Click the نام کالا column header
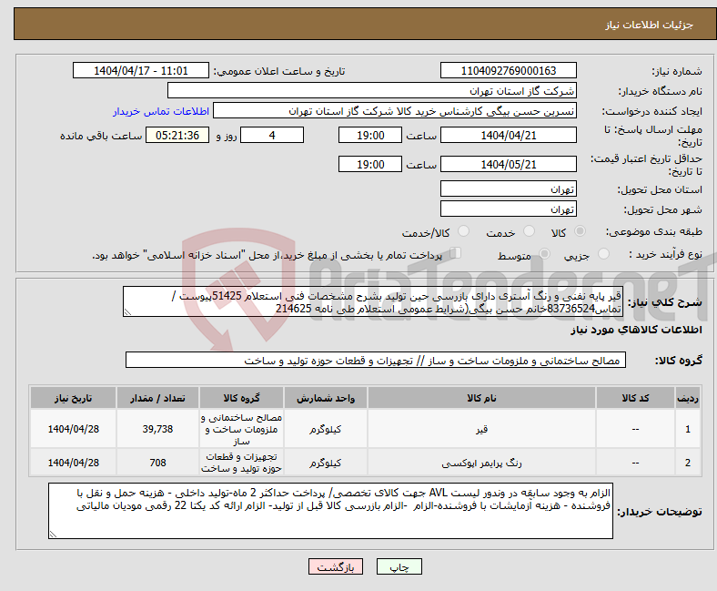This screenshot has width=717, height=591. click(481, 397)
